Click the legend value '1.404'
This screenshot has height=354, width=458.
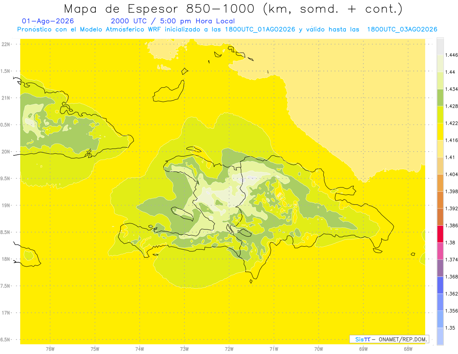coord(452,174)
